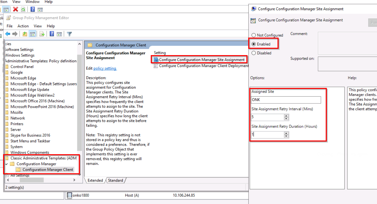Image resolution: width=377 pixels, height=204 pixels.
Task: Go up one level with the folder icon
Action: point(25,34)
